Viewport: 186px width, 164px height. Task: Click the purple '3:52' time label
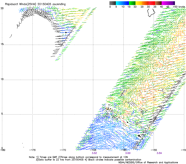pos(94,153)
